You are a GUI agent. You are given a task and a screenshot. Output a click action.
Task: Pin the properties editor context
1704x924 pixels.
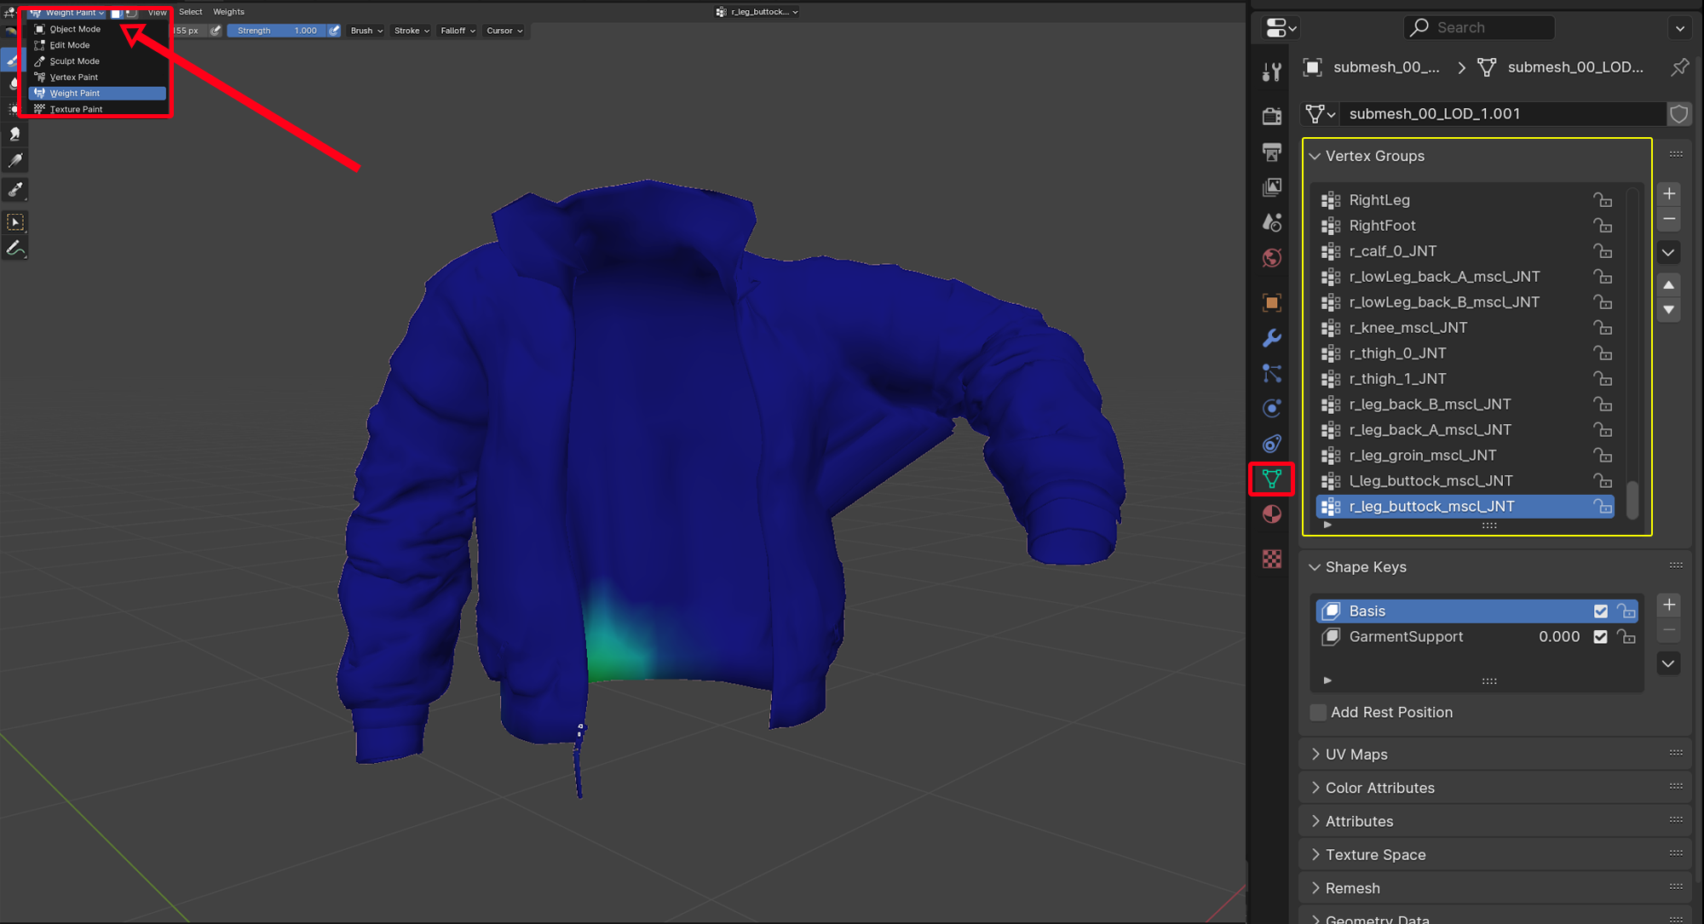tap(1679, 67)
